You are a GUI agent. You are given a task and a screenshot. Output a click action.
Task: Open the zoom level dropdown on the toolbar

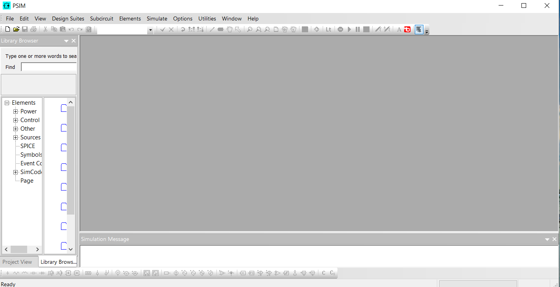click(150, 30)
